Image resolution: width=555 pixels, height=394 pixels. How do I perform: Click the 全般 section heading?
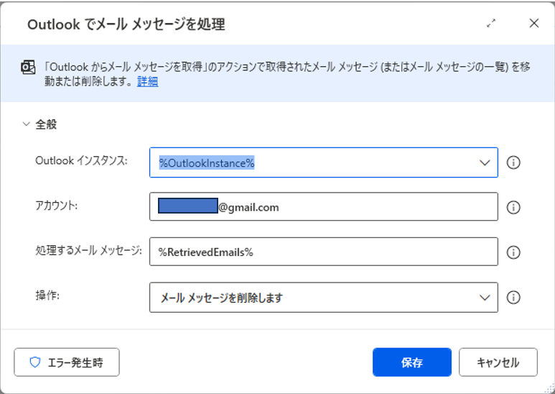click(x=46, y=124)
